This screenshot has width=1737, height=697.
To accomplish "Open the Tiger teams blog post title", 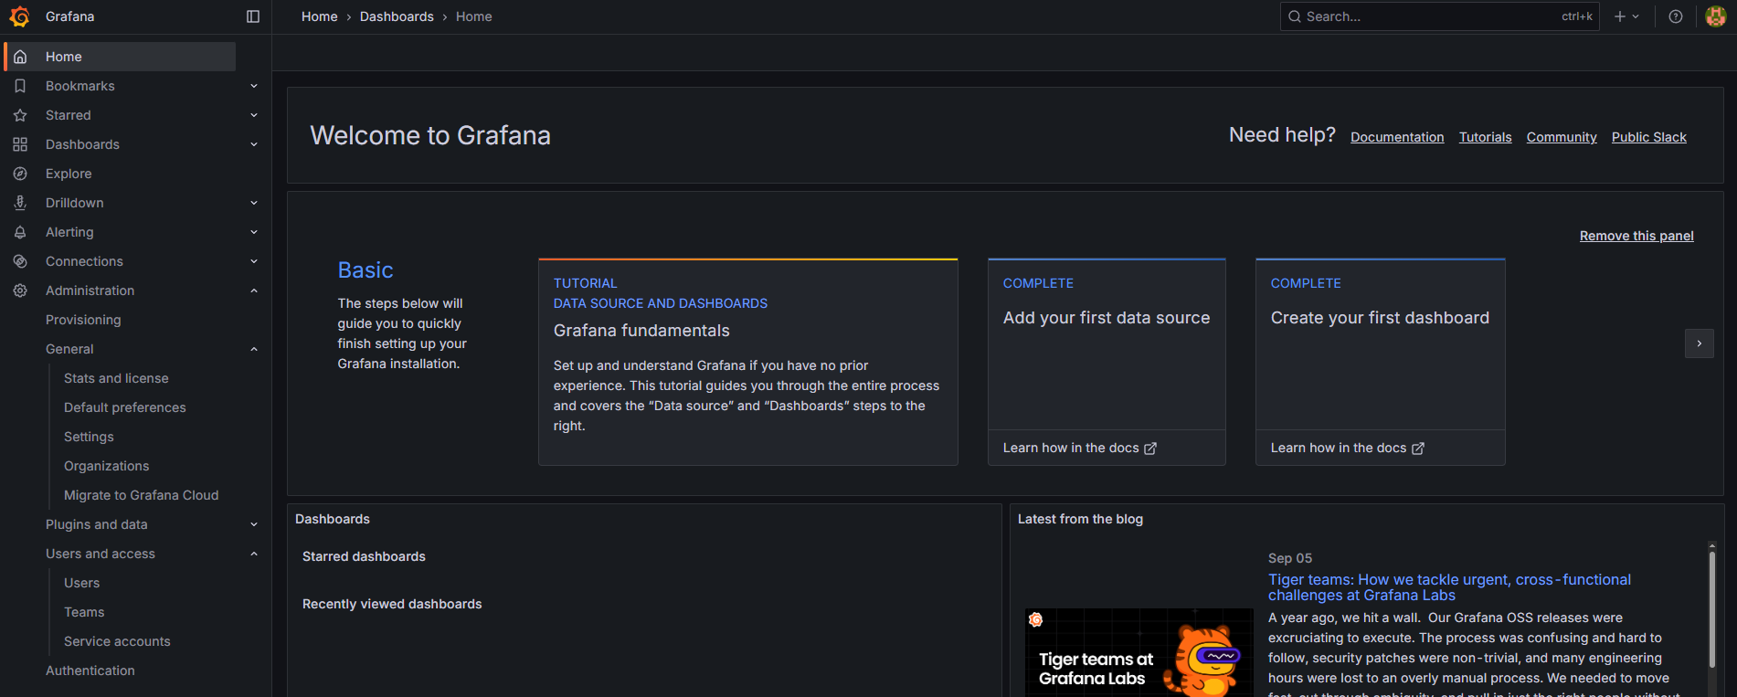I will (x=1449, y=587).
